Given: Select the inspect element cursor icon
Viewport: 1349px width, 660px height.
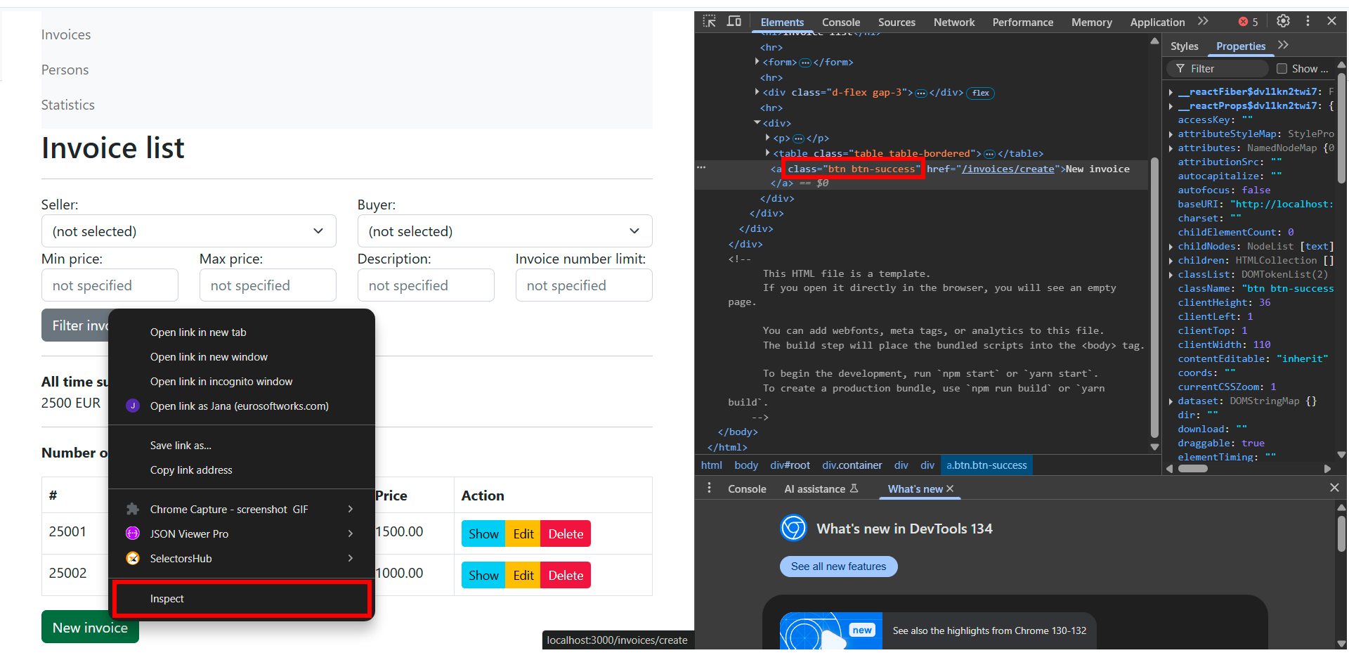Looking at the screenshot, I should click(x=711, y=22).
